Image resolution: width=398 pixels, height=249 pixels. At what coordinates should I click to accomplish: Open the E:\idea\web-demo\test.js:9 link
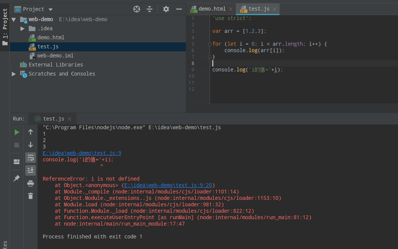point(82,153)
